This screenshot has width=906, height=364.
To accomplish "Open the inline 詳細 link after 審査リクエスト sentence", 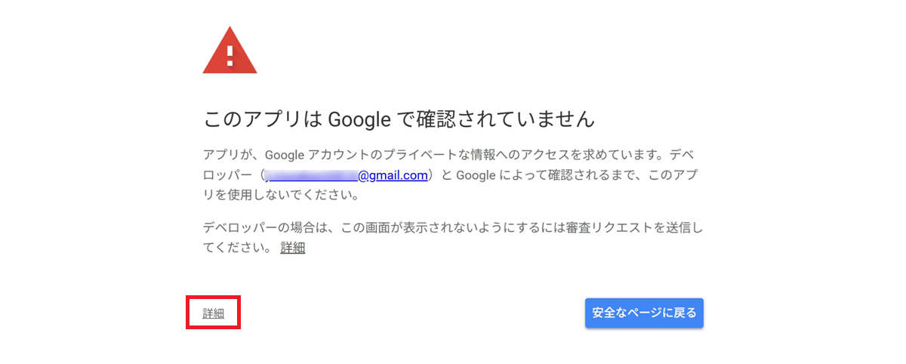I will pos(292,248).
